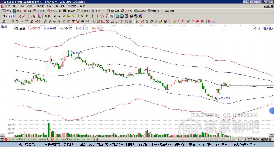
Task: Open the 设置 menu
Action: coord(49,6)
